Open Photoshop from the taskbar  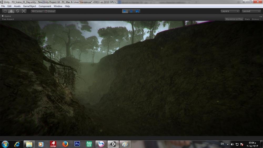[77, 144]
